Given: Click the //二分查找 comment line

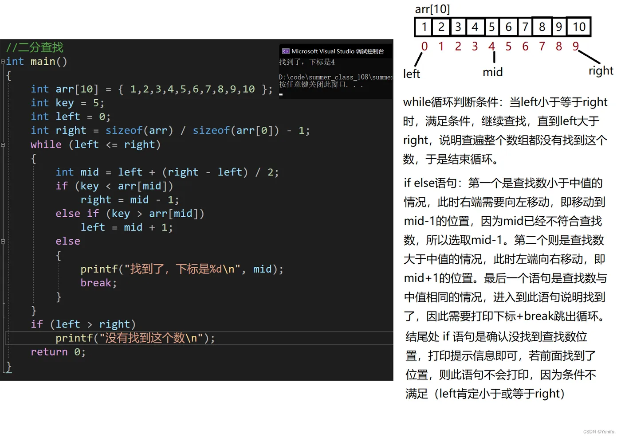Looking at the screenshot, I should (34, 47).
